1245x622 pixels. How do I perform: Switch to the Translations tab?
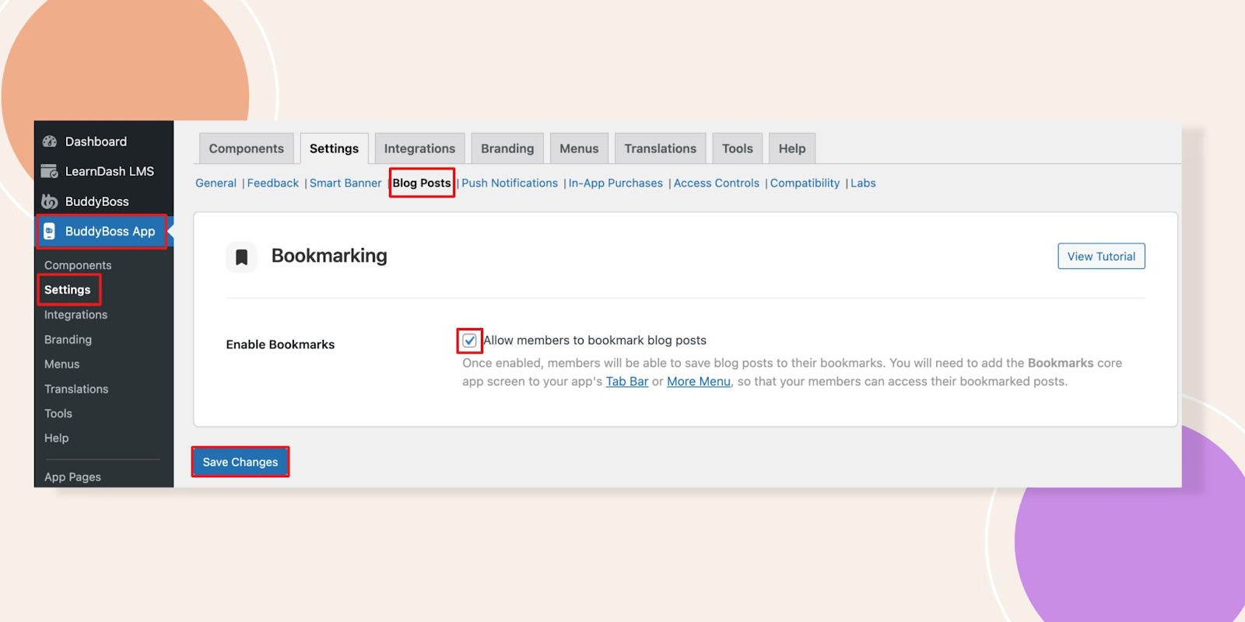click(660, 149)
